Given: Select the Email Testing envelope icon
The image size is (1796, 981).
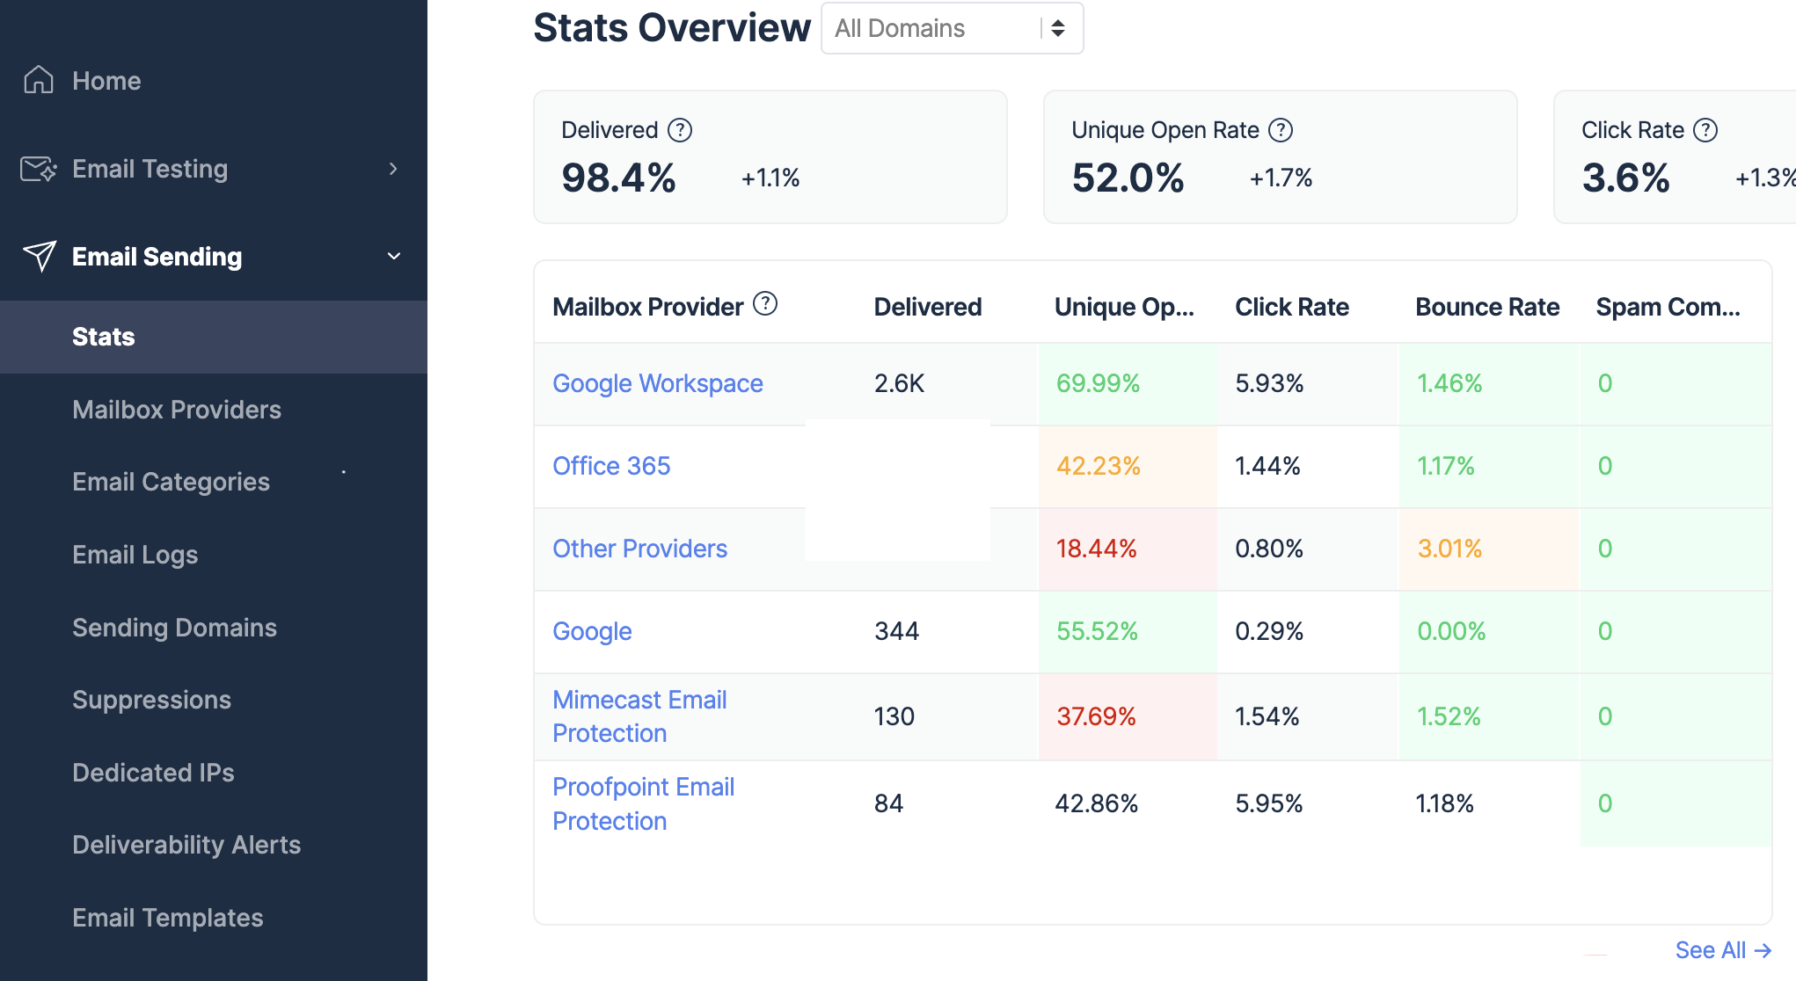Looking at the screenshot, I should pyautogui.click(x=38, y=169).
